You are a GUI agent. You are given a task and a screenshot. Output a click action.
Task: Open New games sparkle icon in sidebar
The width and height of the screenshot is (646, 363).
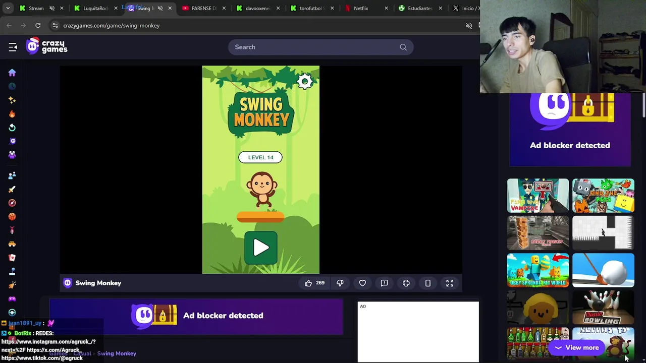tap(12, 100)
